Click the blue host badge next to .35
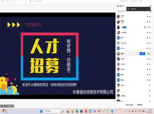Screen dimensions: 154x114 pos(124,27)
